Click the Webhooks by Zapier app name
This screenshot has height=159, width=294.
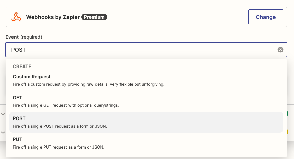53,17
